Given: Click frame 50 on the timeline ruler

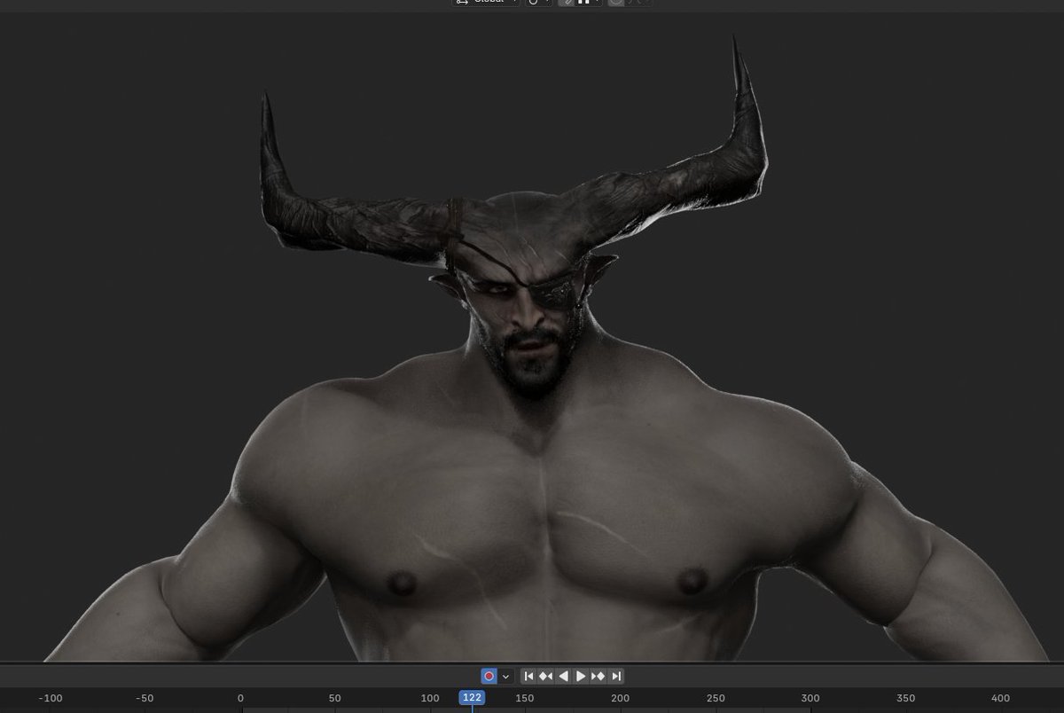Looking at the screenshot, I should [335, 698].
